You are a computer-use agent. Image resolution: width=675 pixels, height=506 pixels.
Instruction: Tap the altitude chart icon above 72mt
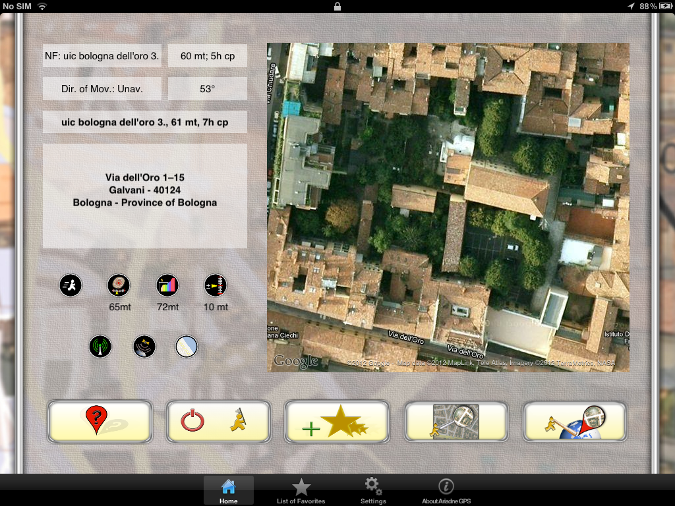tap(167, 285)
